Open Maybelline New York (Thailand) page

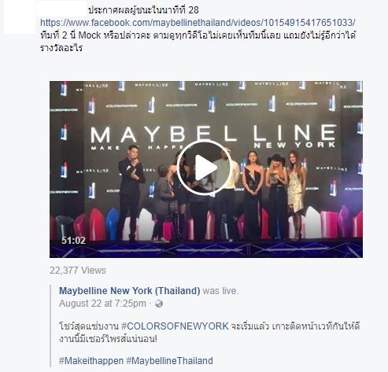[x=130, y=291]
